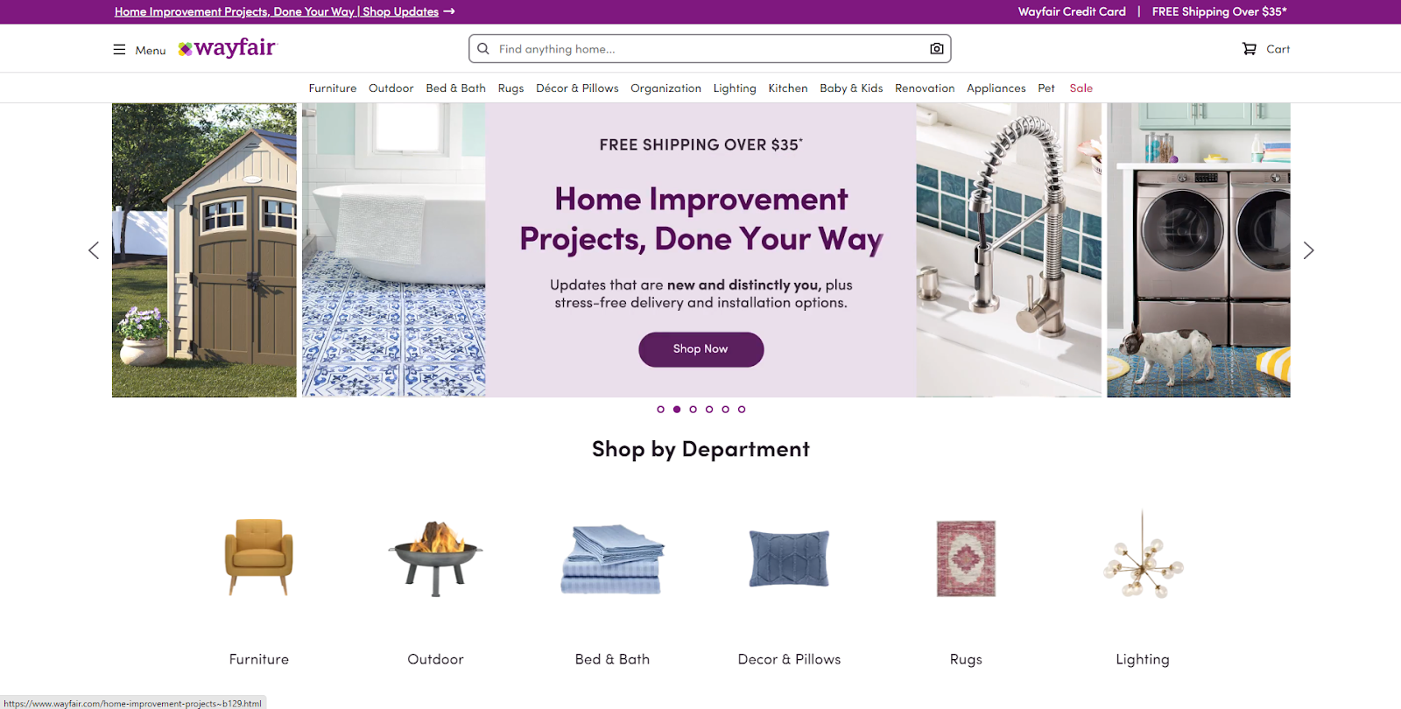
Task: Click the Rugs department thumbnail
Action: coord(966,558)
